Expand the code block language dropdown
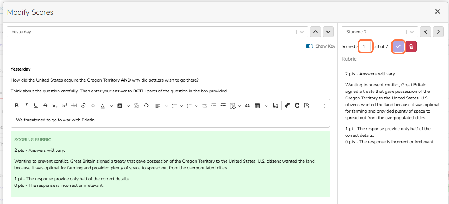Viewport: 449px width, 204px height. tap(240, 106)
